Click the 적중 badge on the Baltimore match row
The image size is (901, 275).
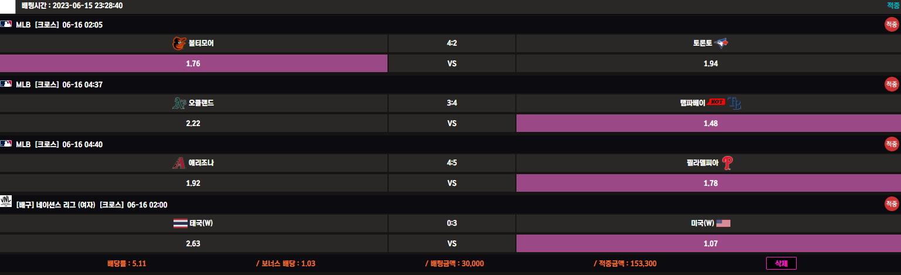pos(891,25)
